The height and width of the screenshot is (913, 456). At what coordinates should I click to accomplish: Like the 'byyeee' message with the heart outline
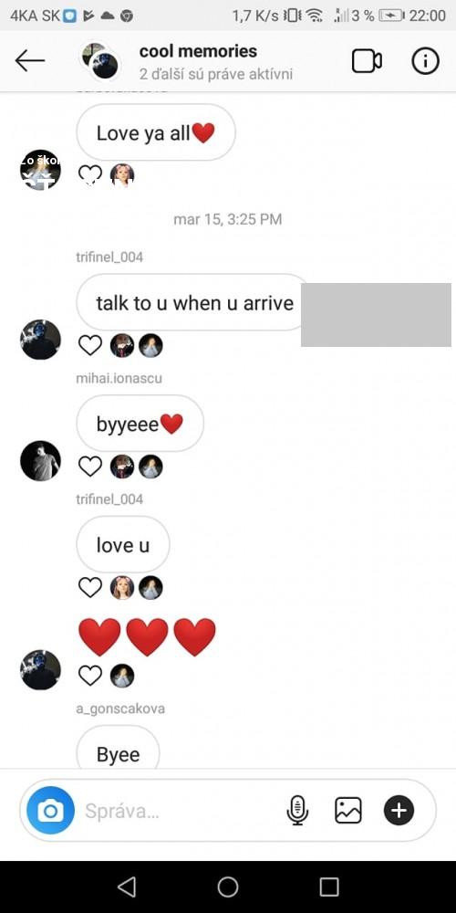tap(90, 467)
